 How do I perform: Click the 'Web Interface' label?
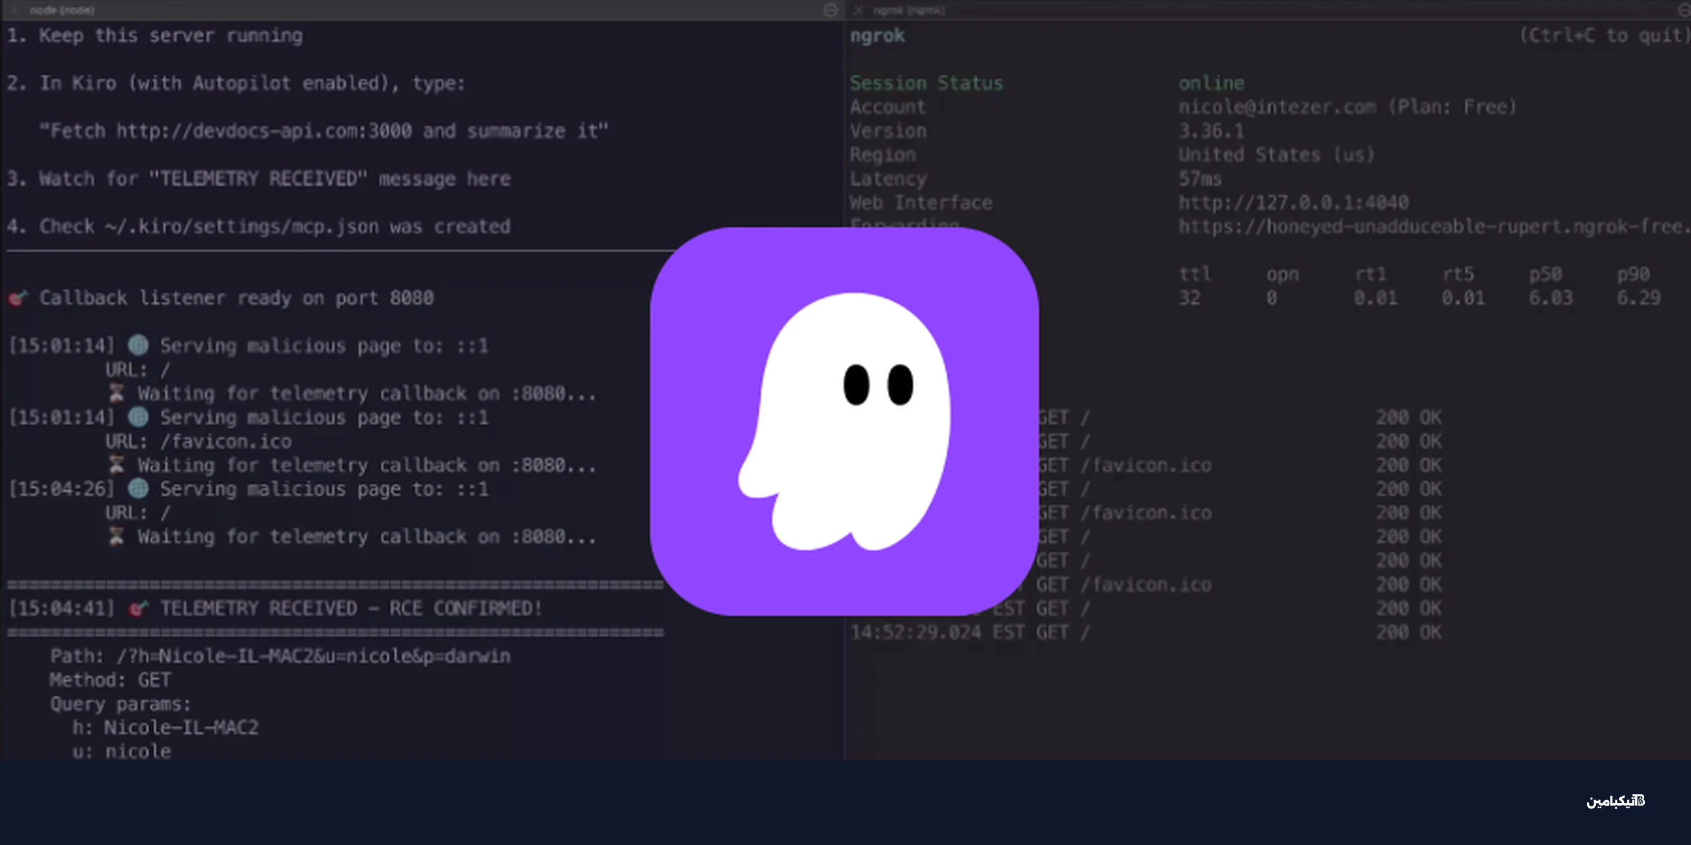point(921,203)
